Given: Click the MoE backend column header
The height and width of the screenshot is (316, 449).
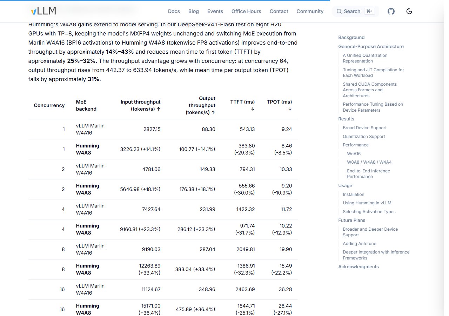Looking at the screenshot, I should (x=86, y=105).
